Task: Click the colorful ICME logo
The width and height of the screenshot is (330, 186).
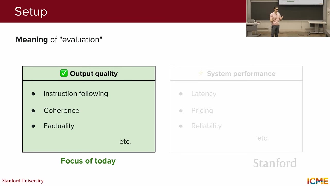Action: click(318, 181)
